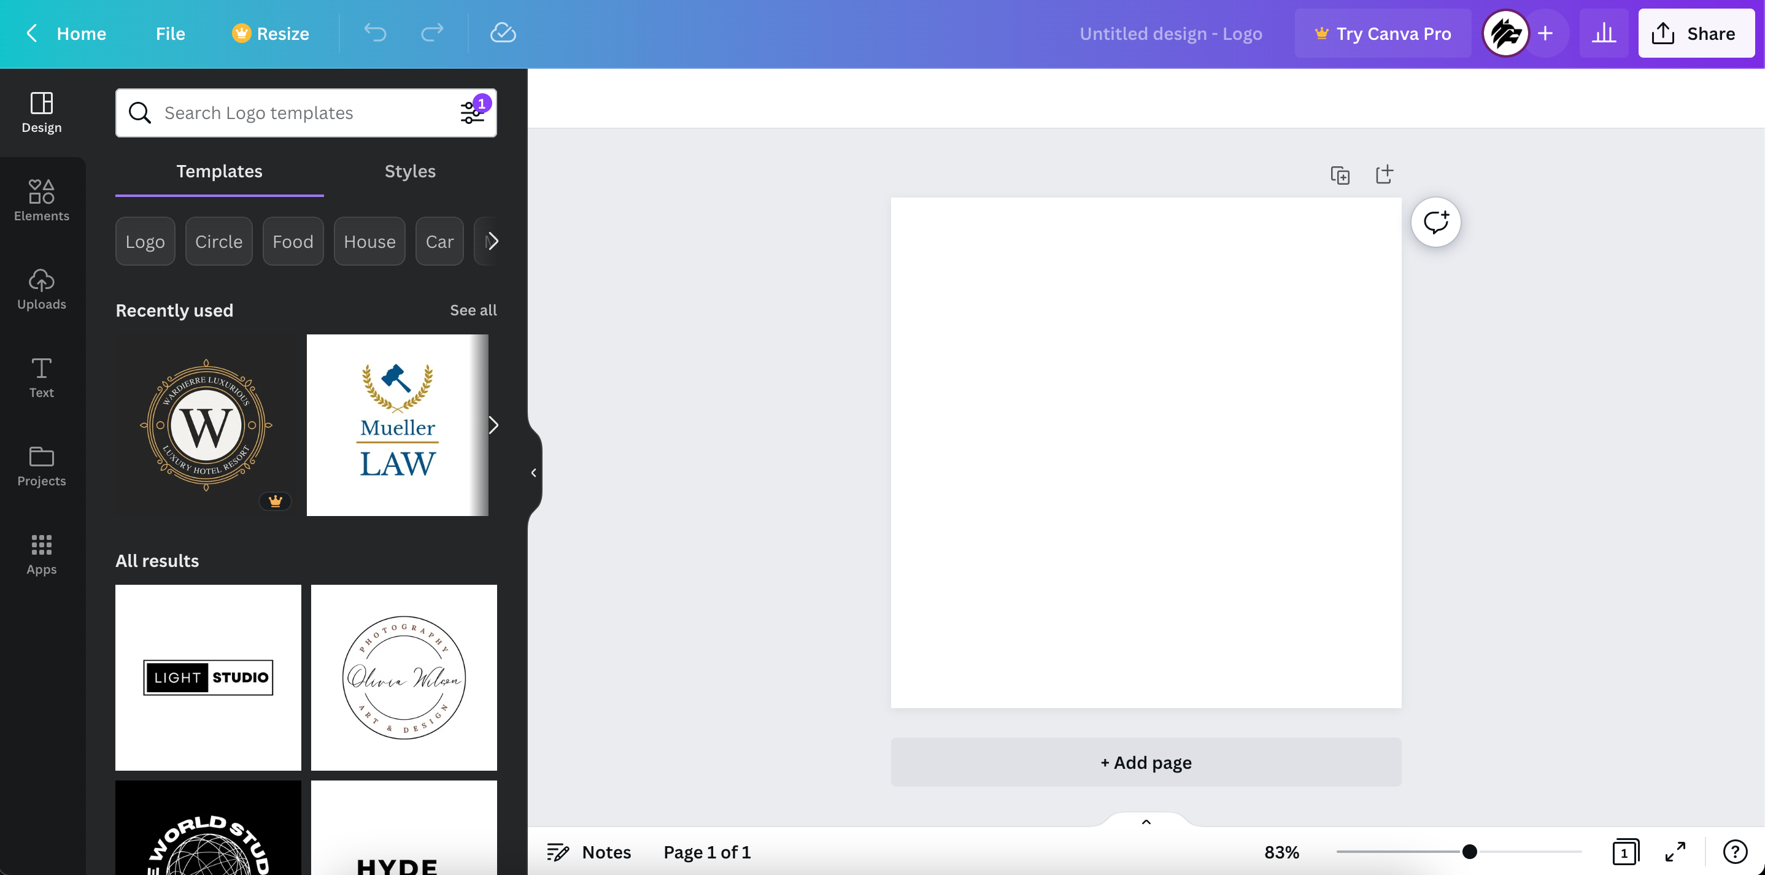Enable the Food filter tag

pos(293,241)
